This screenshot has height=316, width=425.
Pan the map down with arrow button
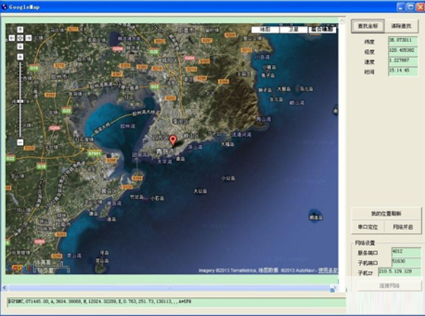pyautogui.click(x=20, y=47)
